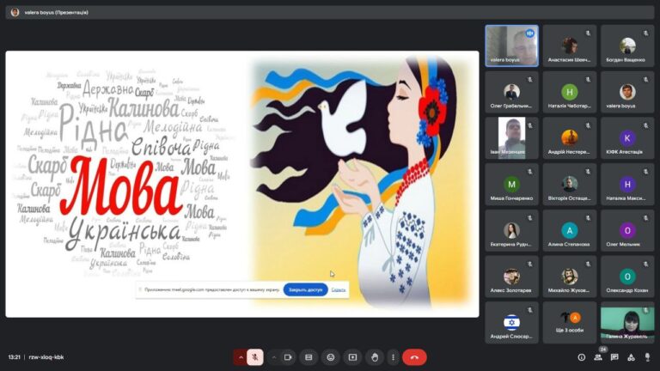The width and height of the screenshot is (660, 371).
Task: Turn on captions button
Action: (x=309, y=357)
